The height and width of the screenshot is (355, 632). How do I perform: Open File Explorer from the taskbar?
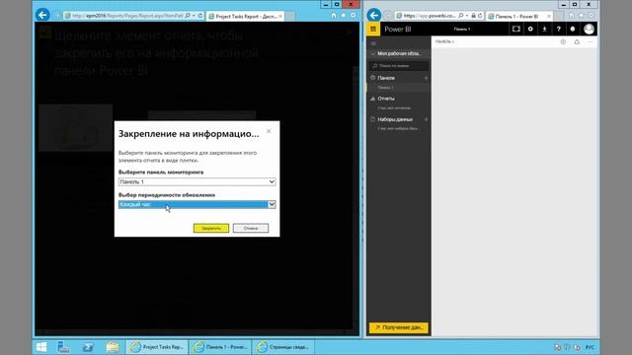tap(113, 347)
